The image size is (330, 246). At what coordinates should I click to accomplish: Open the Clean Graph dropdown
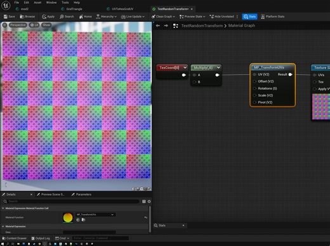pos(163,16)
